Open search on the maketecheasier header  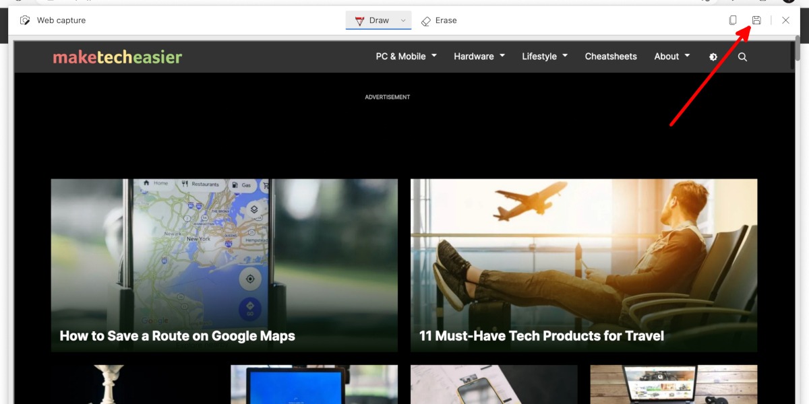tap(742, 57)
